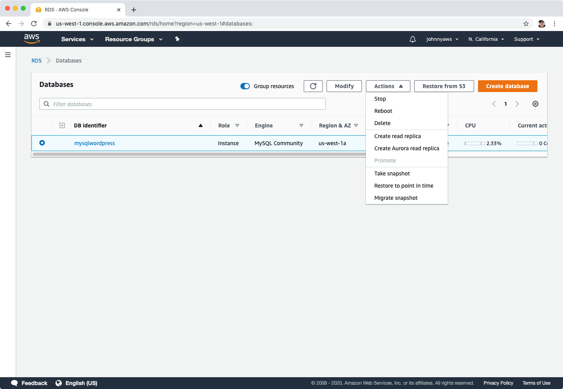Screen dimensions: 563x389
Task: Click the Feedback link in footer
Action: (34, 383)
